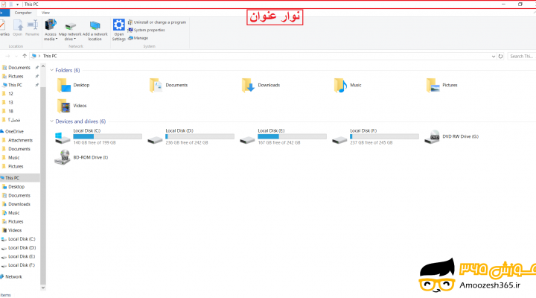Click the Open ribbon icon

click(x=18, y=25)
